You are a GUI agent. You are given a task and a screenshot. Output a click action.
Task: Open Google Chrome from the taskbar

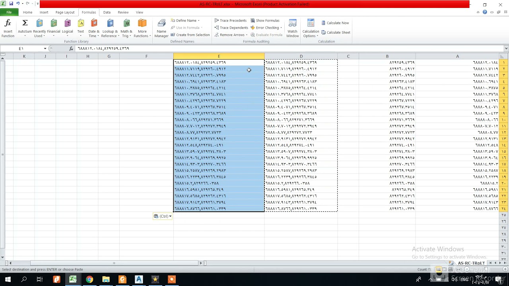(x=89, y=279)
